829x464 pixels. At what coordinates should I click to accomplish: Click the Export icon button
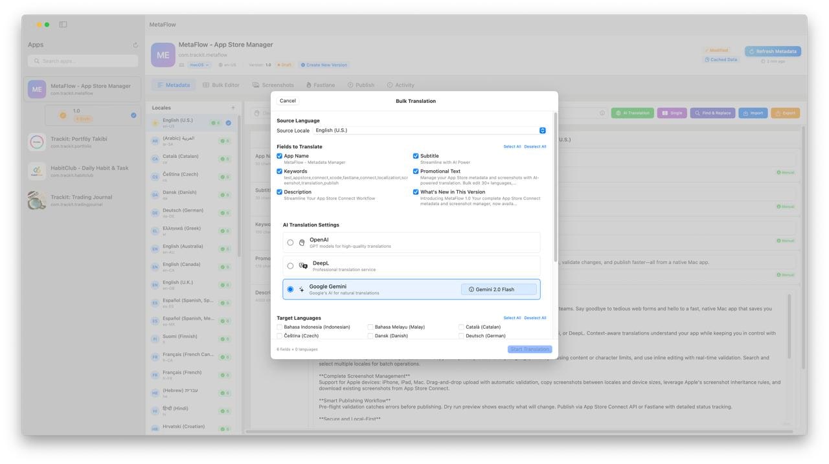pyautogui.click(x=786, y=112)
